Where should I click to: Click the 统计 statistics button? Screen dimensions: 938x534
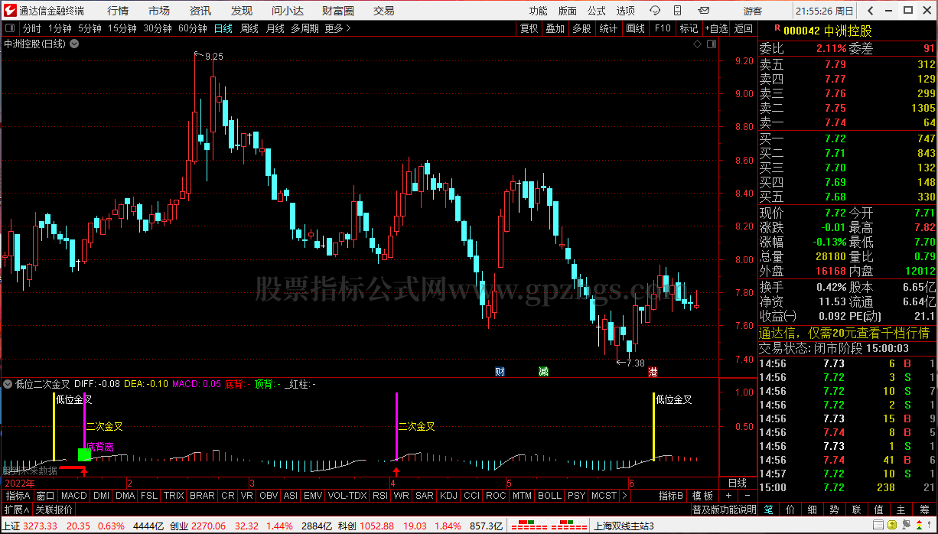click(608, 28)
